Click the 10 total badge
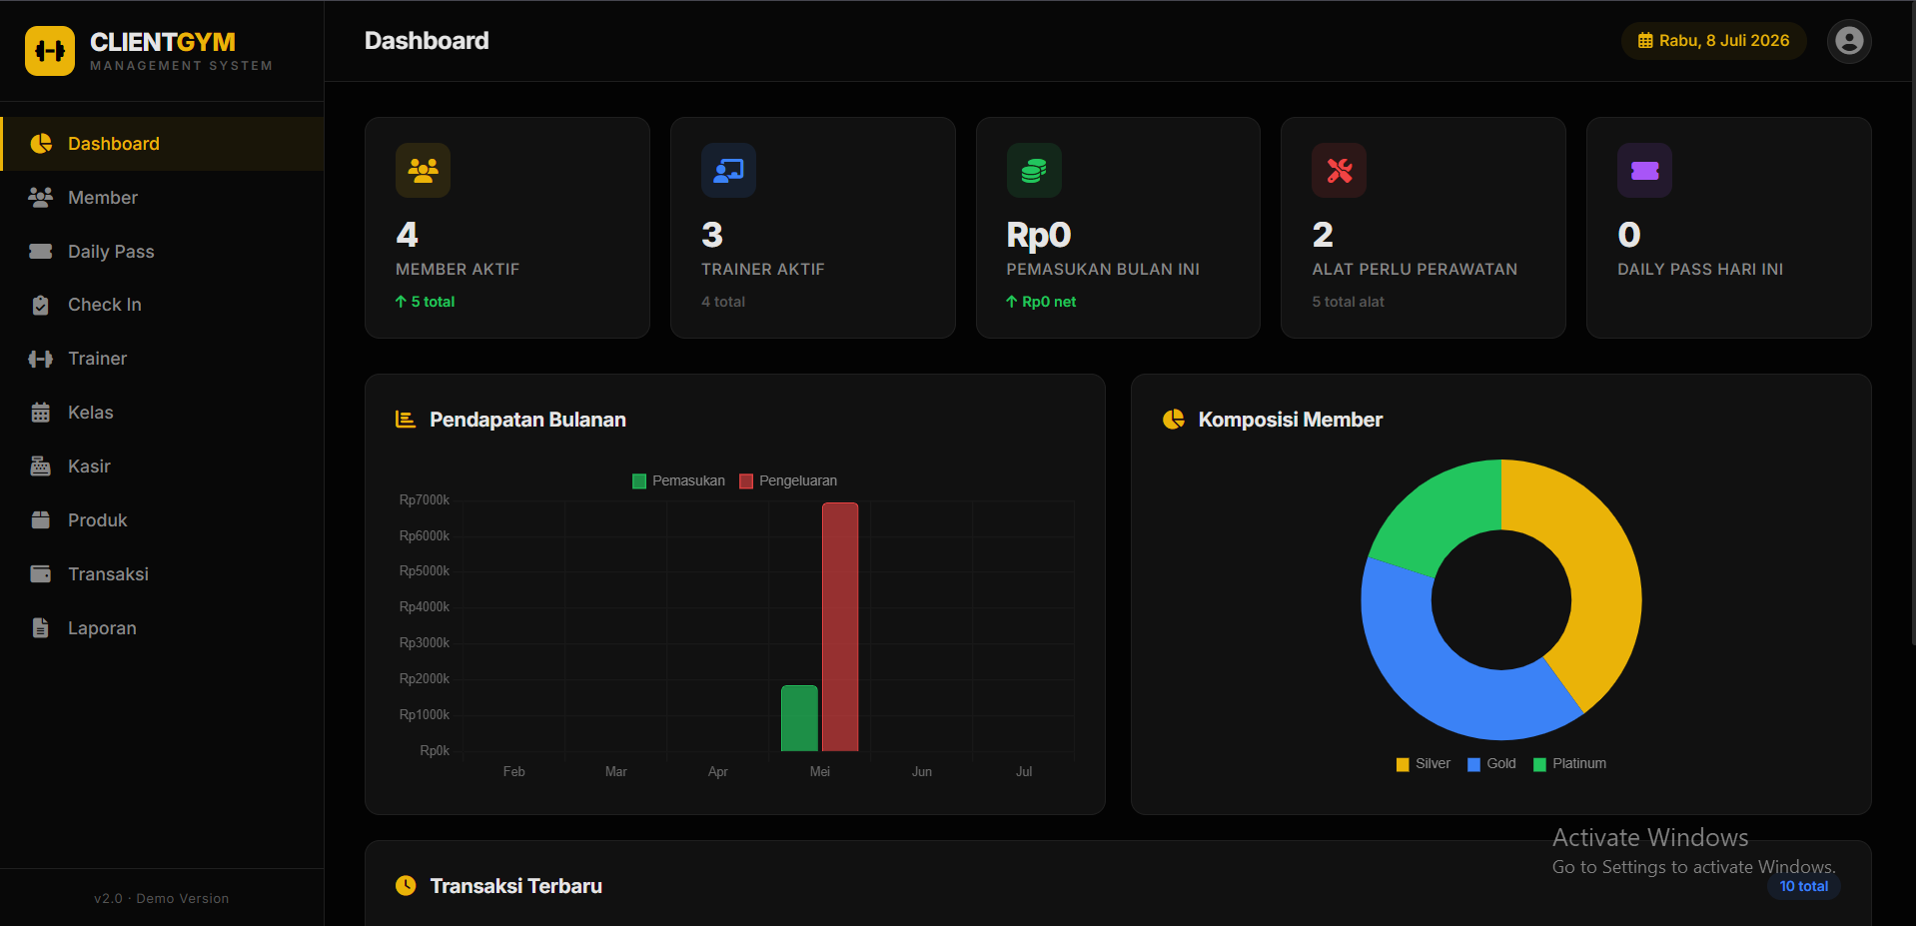 click(x=1804, y=886)
